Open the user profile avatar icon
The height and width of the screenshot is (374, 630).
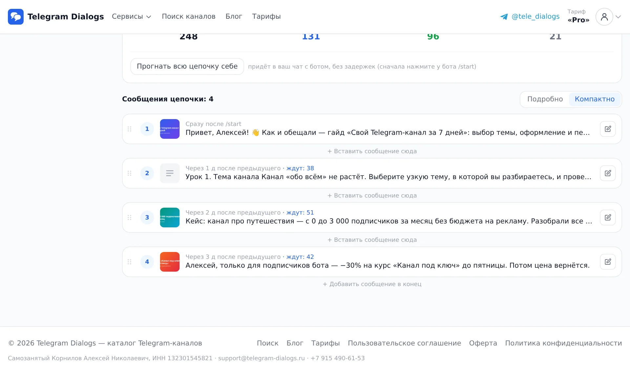604,17
